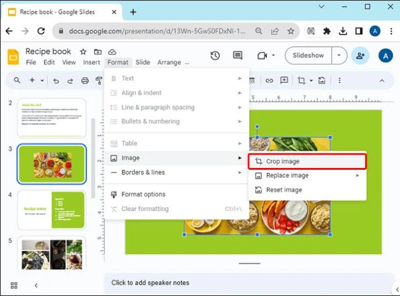Image resolution: width=400 pixels, height=296 pixels.
Task: Click the crop image toolbar icon
Action: [x=301, y=81]
